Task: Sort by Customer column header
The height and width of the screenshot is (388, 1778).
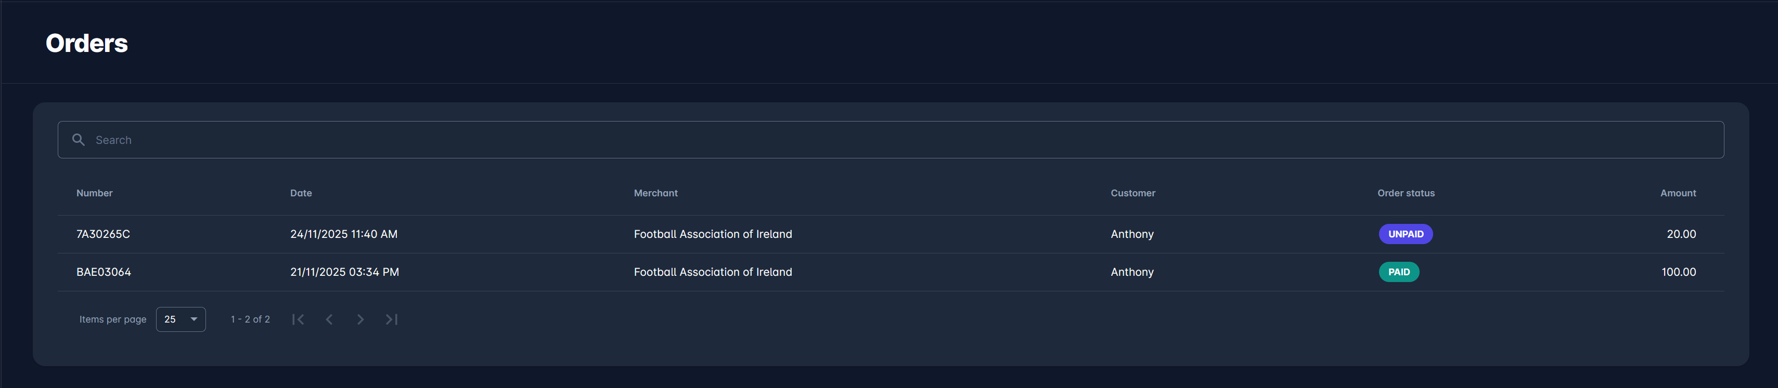Action: pyautogui.click(x=1132, y=193)
